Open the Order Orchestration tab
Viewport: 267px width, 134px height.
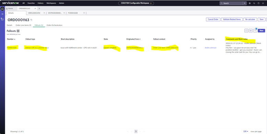[54, 25]
